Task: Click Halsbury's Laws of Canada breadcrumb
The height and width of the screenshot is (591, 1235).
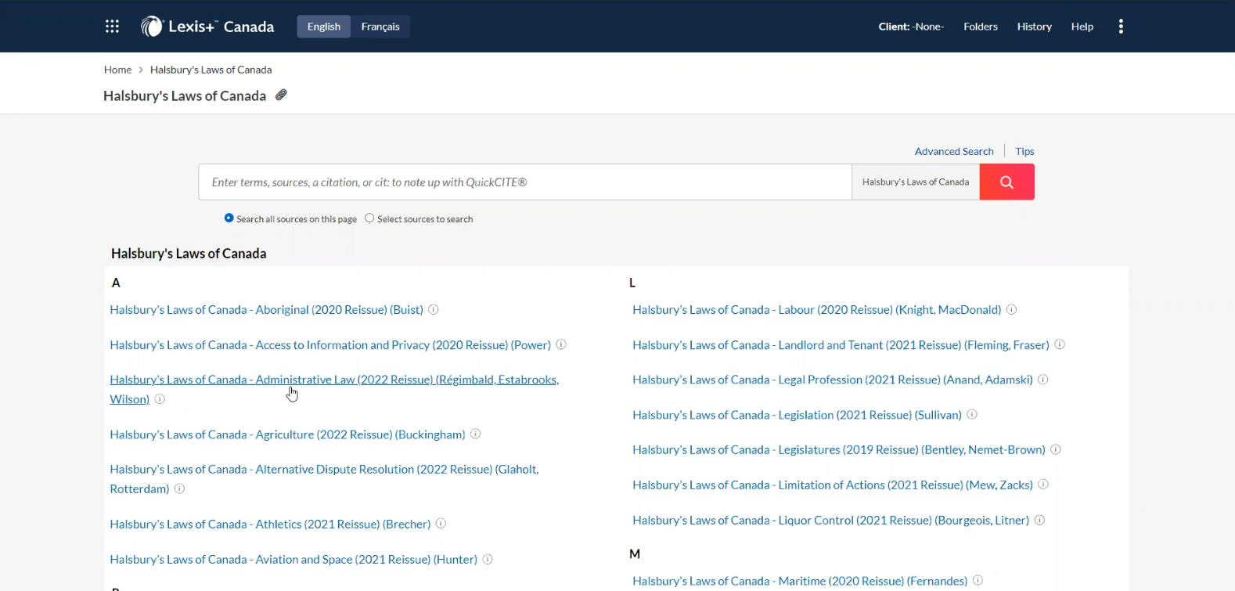Action: tap(211, 70)
